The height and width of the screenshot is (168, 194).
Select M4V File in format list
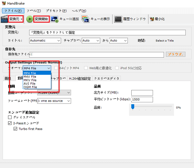point(37,77)
